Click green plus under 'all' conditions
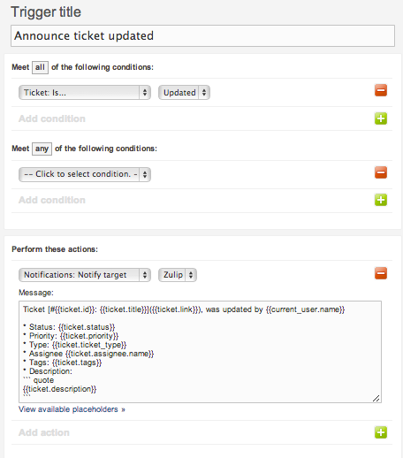403x458 pixels. 381,118
